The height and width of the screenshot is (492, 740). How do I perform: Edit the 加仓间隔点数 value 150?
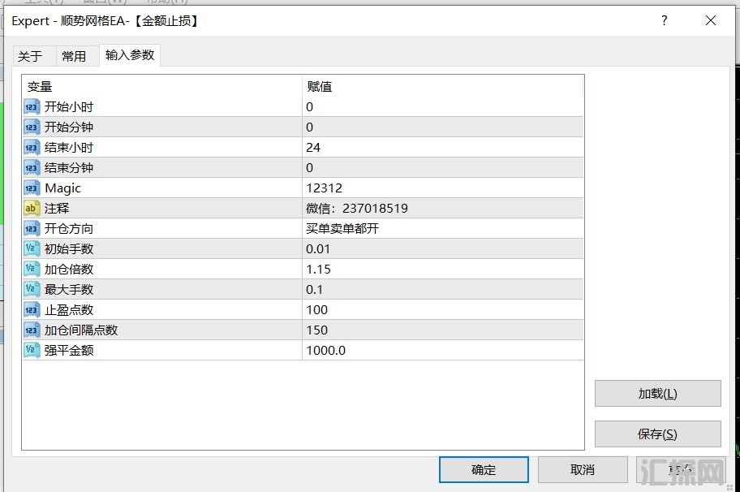point(442,330)
